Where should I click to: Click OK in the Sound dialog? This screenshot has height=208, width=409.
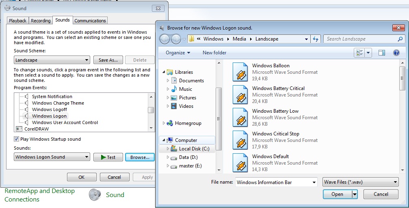pyautogui.click(x=82, y=177)
